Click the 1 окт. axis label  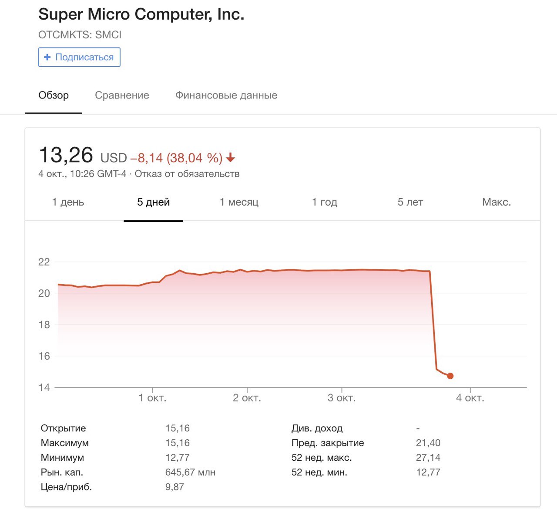152,398
